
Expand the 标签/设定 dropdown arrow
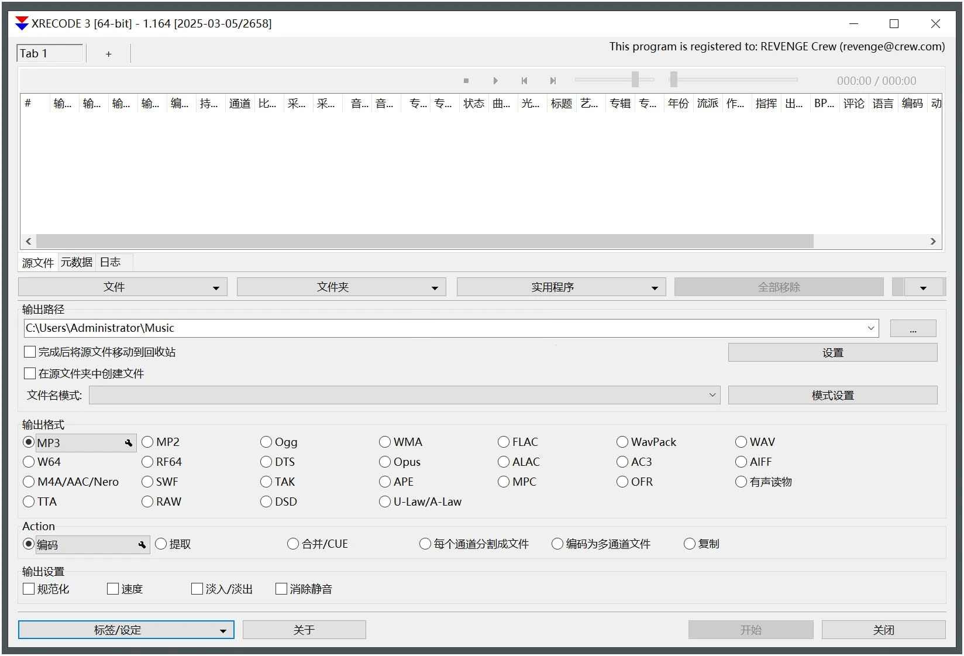(222, 630)
